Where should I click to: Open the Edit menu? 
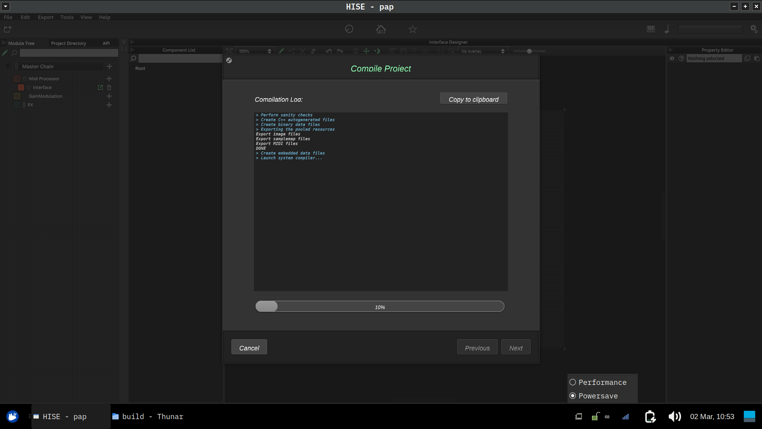[25, 17]
